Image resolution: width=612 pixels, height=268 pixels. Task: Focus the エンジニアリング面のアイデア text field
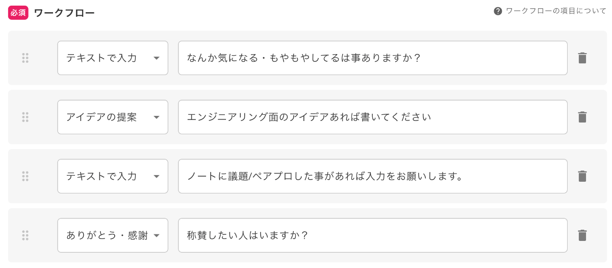click(372, 117)
